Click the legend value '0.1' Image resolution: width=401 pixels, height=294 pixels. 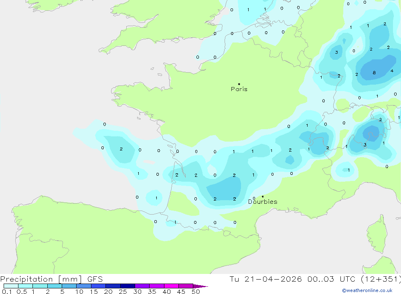click(7, 292)
